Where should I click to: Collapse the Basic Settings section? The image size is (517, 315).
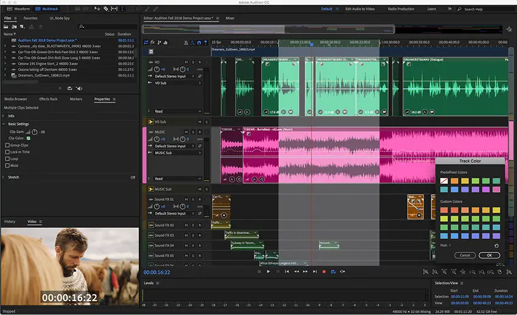point(4,124)
